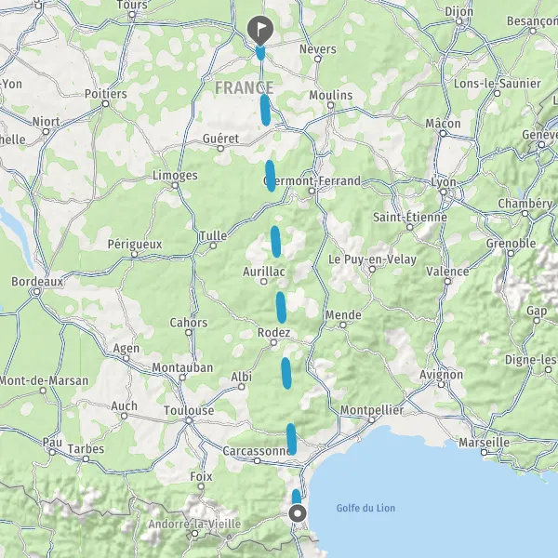Screen dimensions: 558x558
Task: Click the Dijon city marker dot
Action: tap(459, 21)
